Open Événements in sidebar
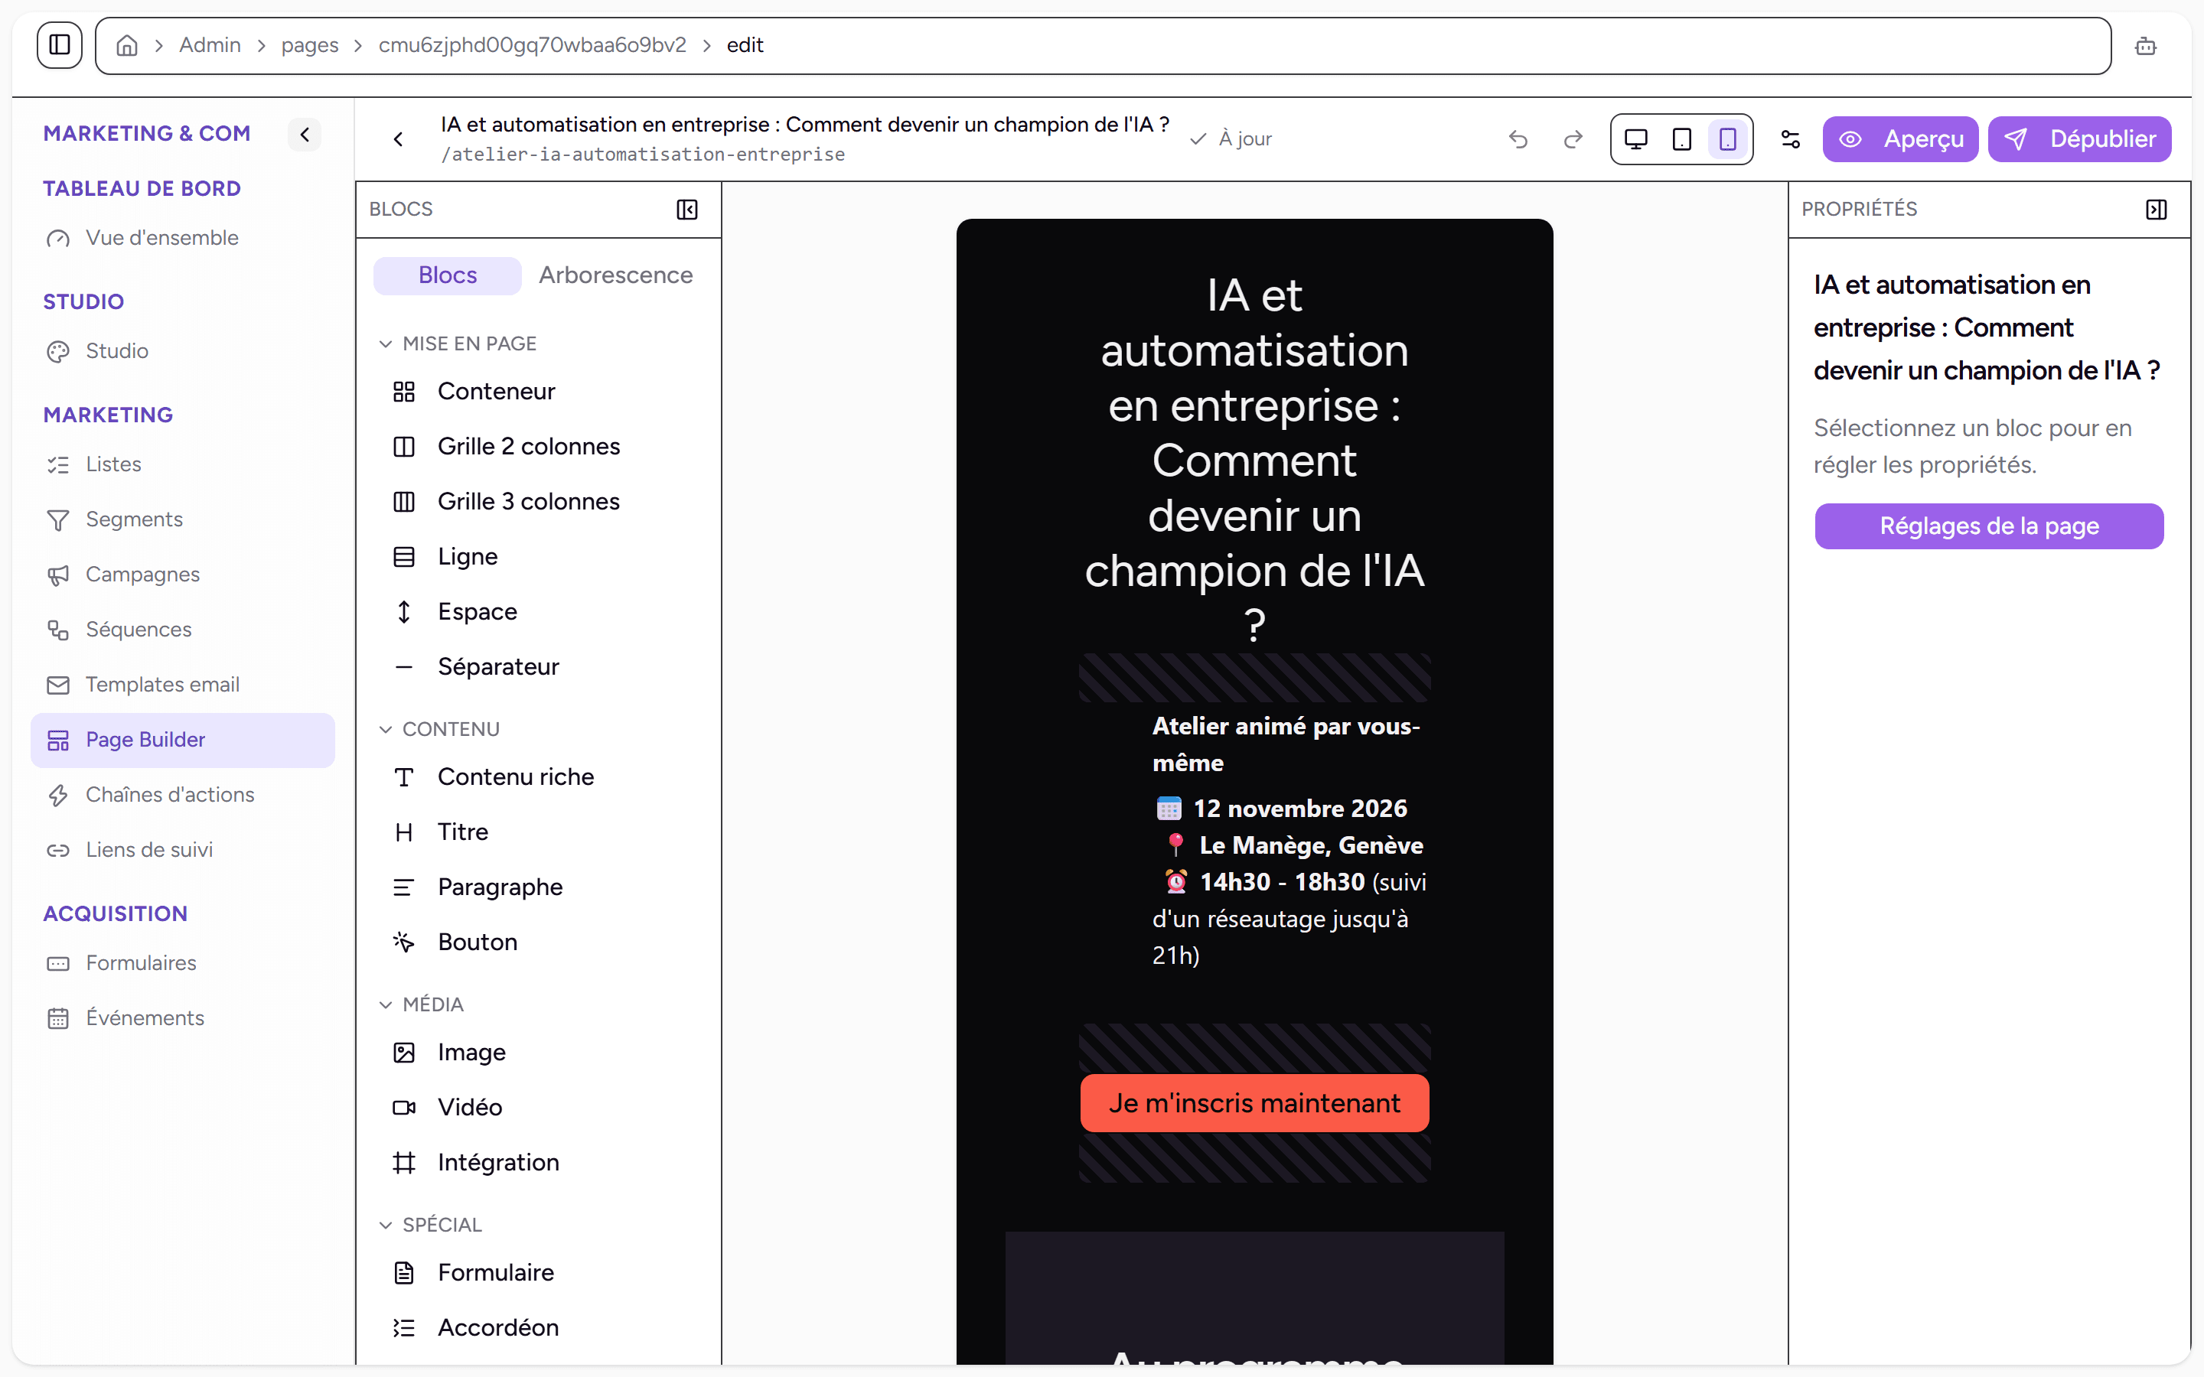The height and width of the screenshot is (1377, 2204). tap(183, 1018)
